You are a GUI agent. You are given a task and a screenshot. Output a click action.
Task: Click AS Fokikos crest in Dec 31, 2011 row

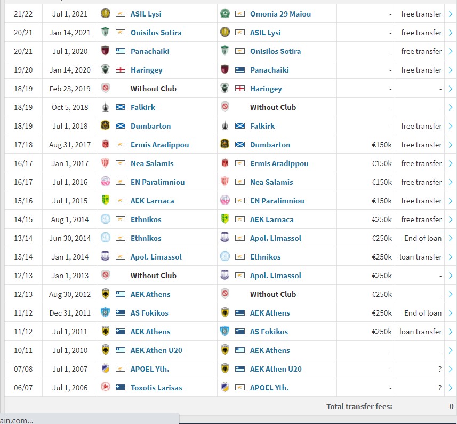(x=105, y=312)
